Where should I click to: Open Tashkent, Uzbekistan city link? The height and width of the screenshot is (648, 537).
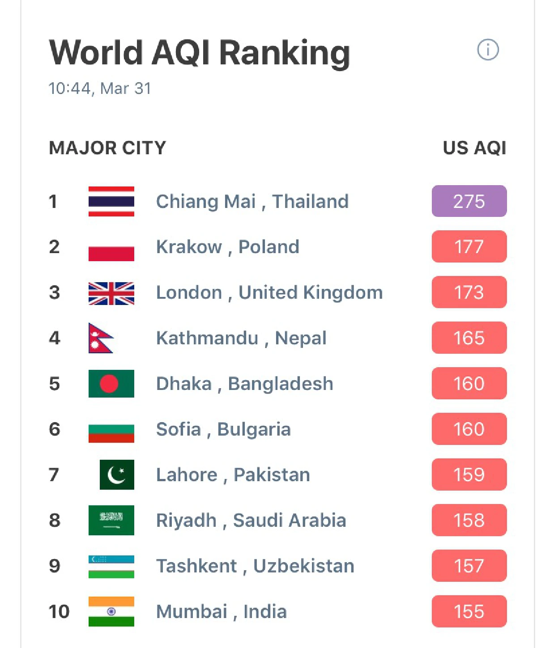coord(255,566)
